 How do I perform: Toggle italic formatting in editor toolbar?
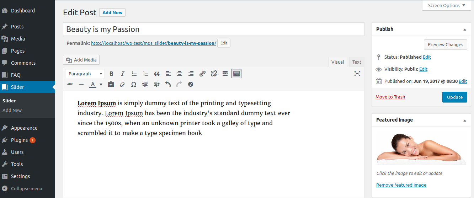pos(123,74)
